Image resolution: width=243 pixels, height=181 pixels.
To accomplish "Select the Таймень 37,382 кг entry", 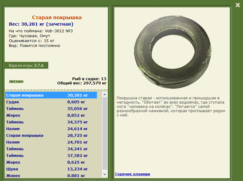I will 51,156.
